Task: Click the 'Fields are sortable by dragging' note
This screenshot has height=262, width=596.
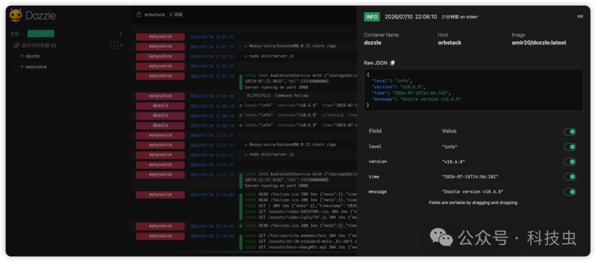Action: coord(473,203)
